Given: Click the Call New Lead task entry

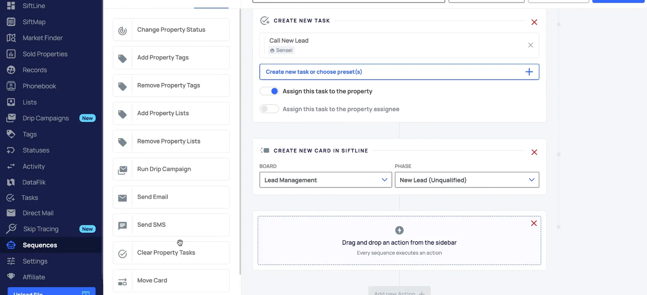Looking at the screenshot, I should [399, 45].
